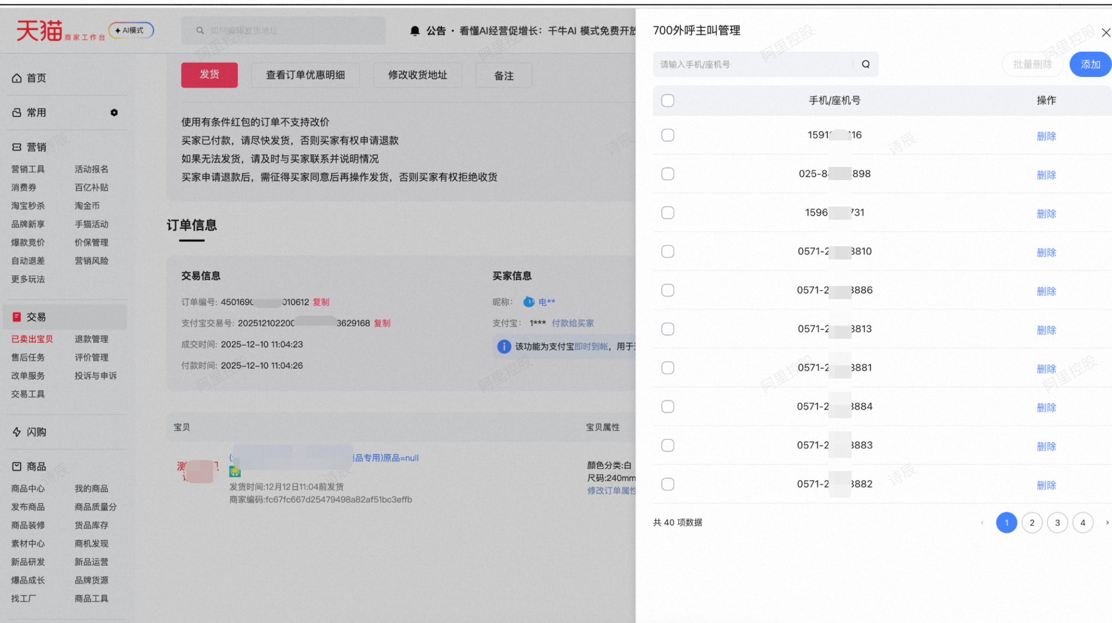This screenshot has width=1112, height=623.
Task: Delete the 025-8 number ending 898
Action: (1046, 175)
